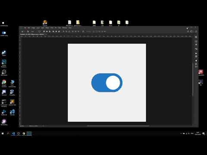Open the rectangular frame panel icon in right dock
207x155 pixels.
[x=196, y=49]
